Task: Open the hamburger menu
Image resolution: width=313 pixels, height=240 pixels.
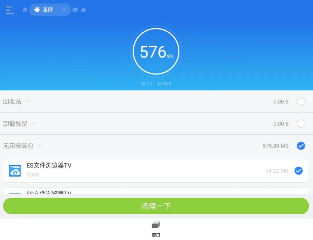Action: [x=10, y=10]
